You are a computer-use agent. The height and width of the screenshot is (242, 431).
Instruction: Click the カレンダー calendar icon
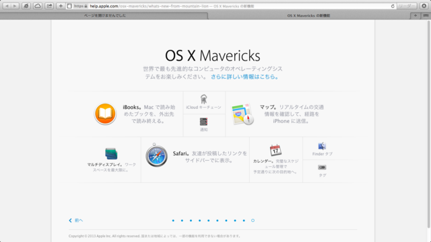point(275,150)
